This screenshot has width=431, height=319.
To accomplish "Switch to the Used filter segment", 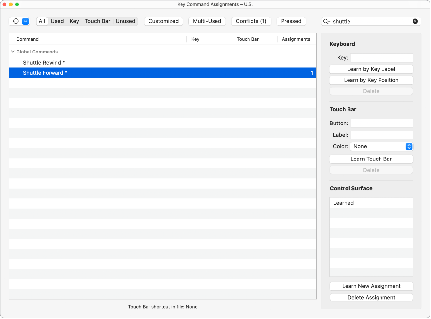I will point(57,21).
